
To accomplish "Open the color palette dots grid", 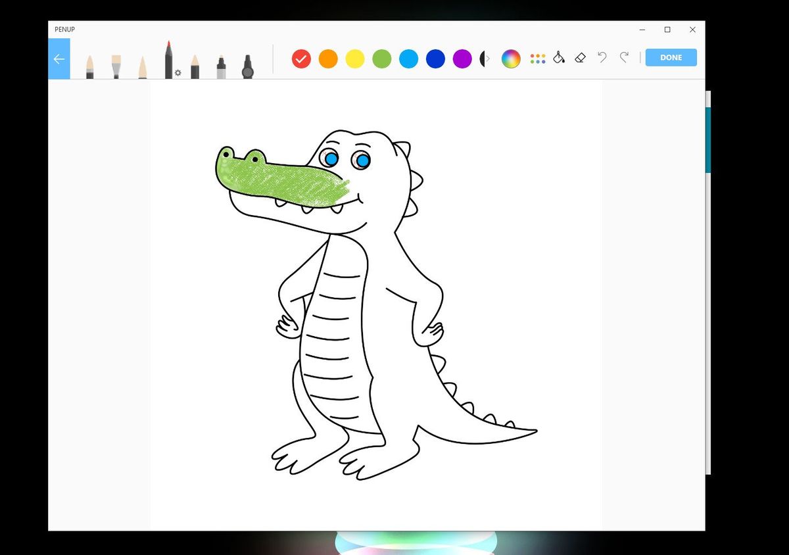I will coord(538,59).
